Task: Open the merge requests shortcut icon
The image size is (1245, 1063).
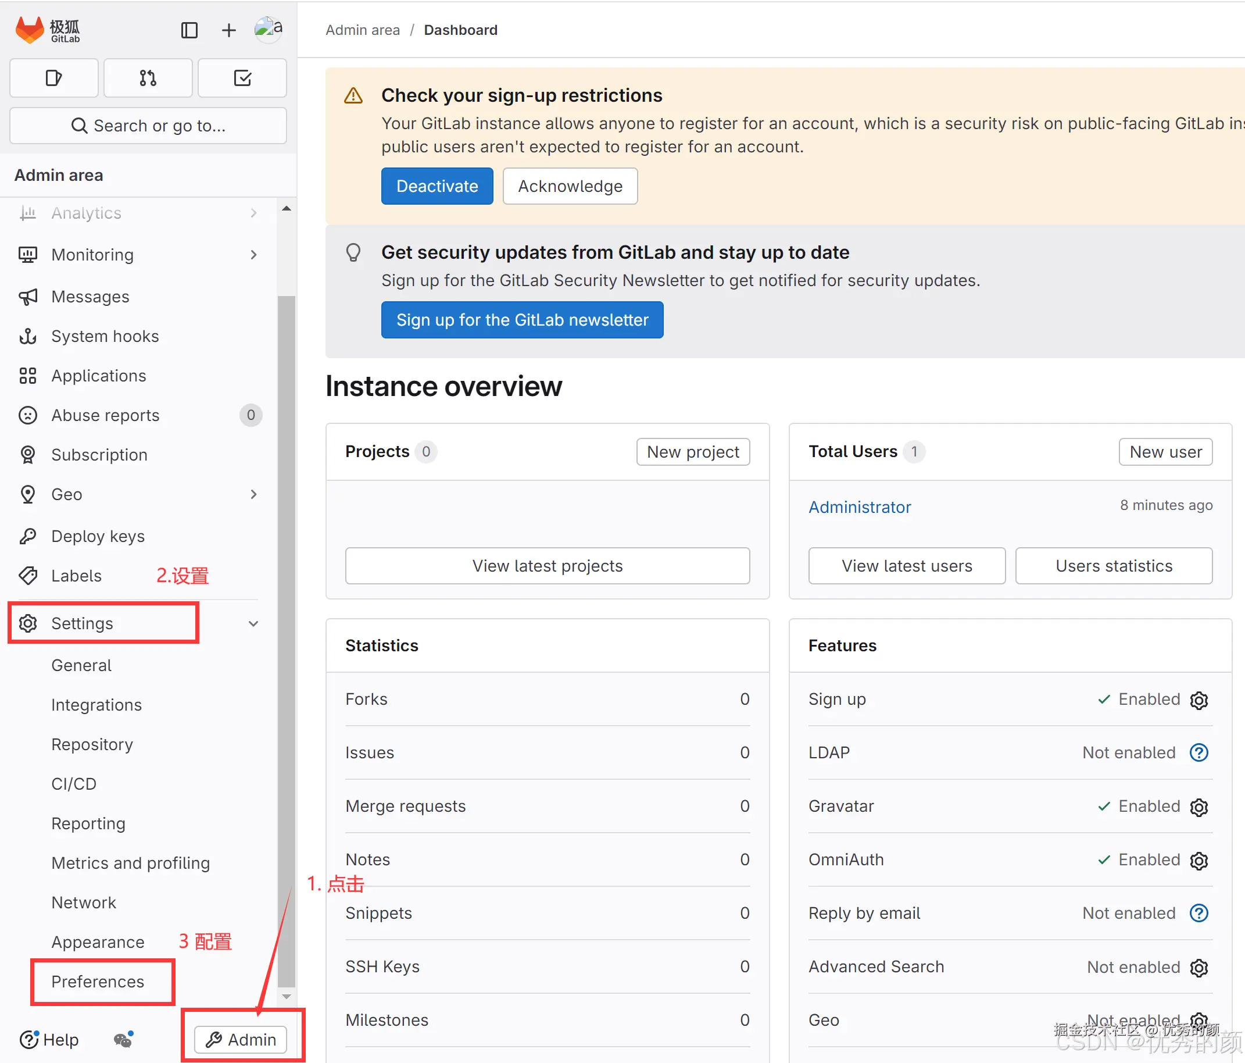Action: [x=148, y=78]
